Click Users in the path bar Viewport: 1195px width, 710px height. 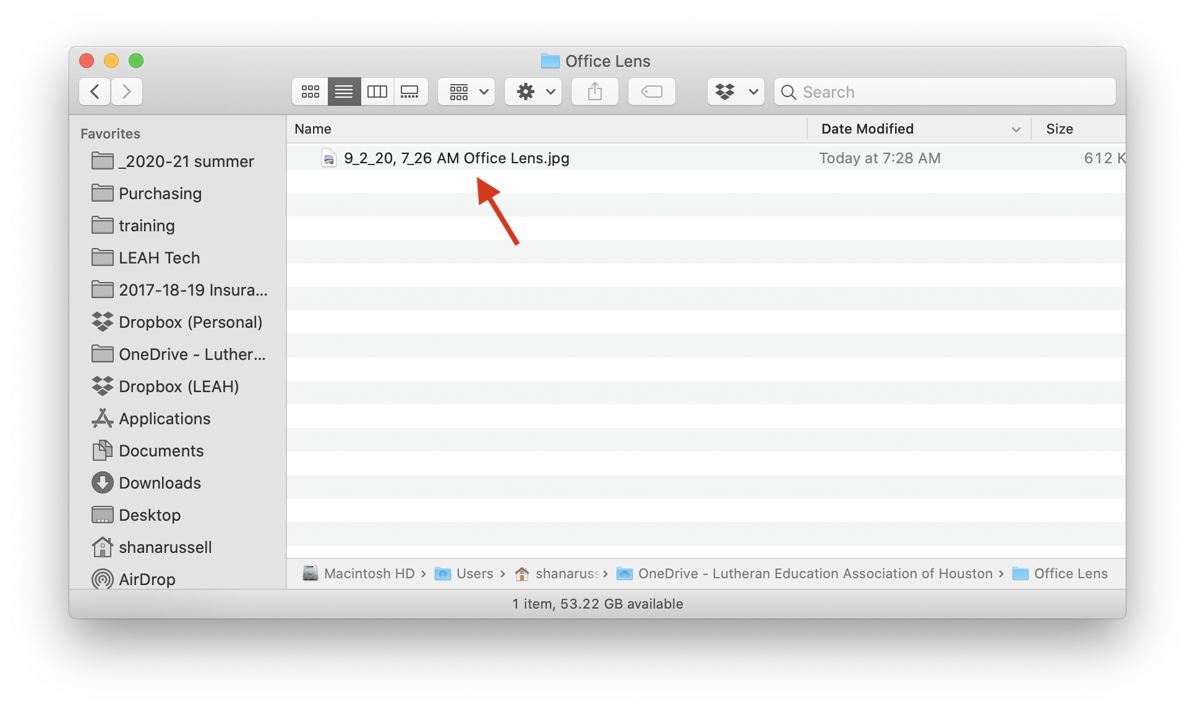click(x=464, y=573)
